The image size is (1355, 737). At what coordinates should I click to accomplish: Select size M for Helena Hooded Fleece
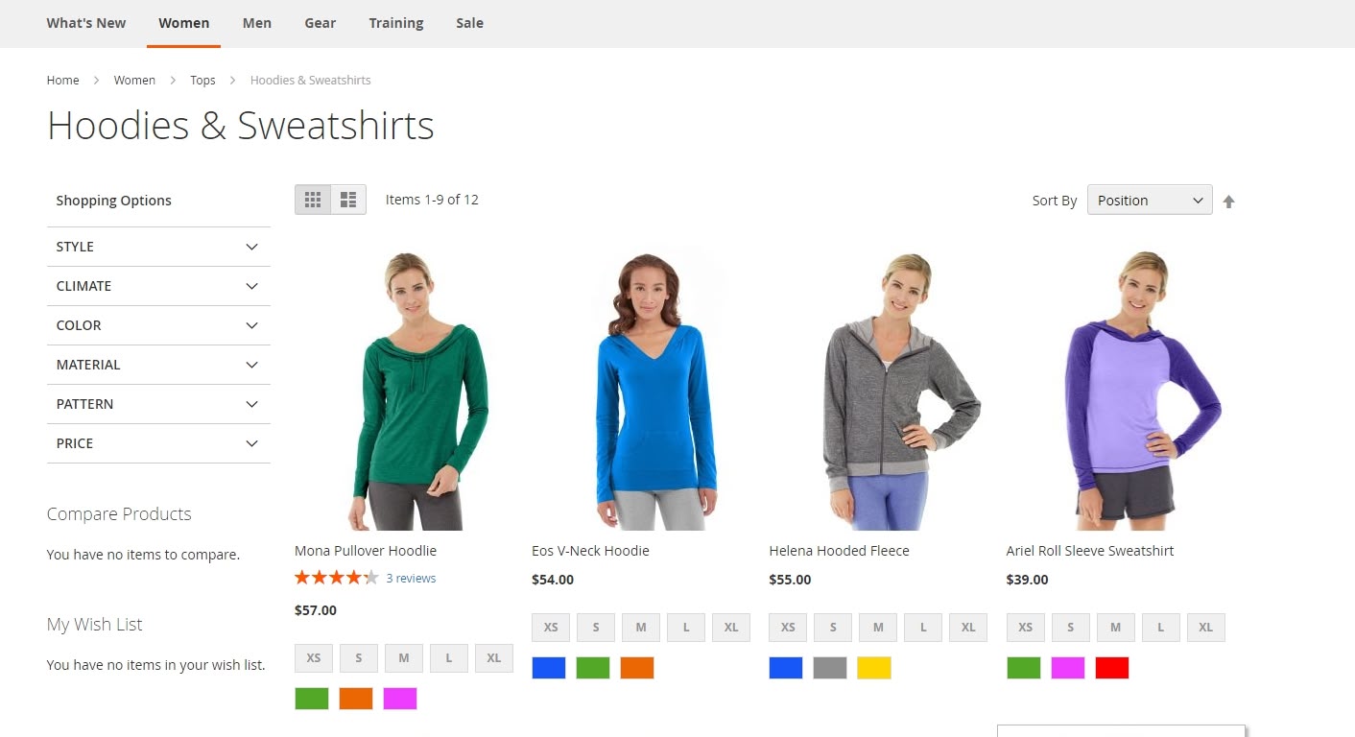(x=878, y=628)
